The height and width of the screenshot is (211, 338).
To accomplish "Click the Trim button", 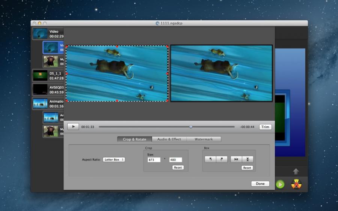I will coord(265,127).
